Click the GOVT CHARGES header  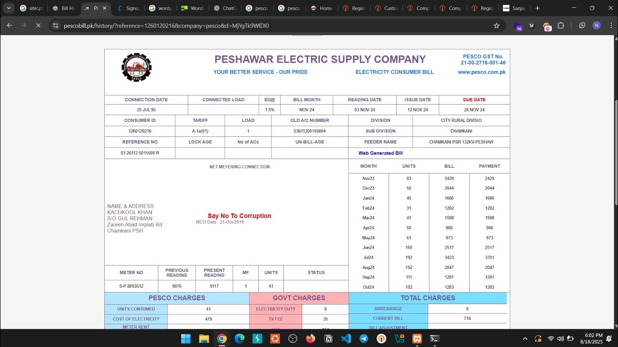pos(299,298)
